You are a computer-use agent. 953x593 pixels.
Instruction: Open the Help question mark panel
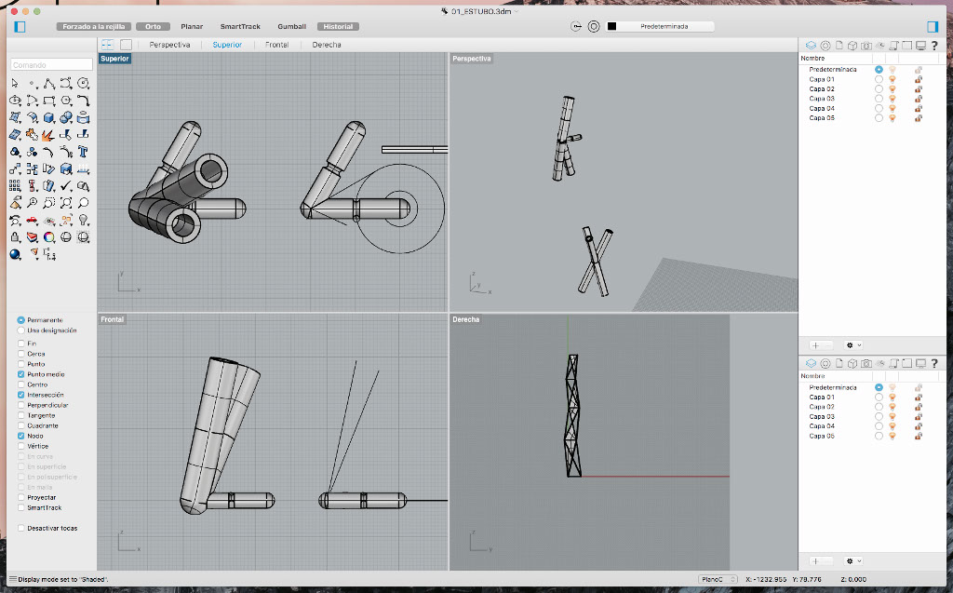(933, 45)
